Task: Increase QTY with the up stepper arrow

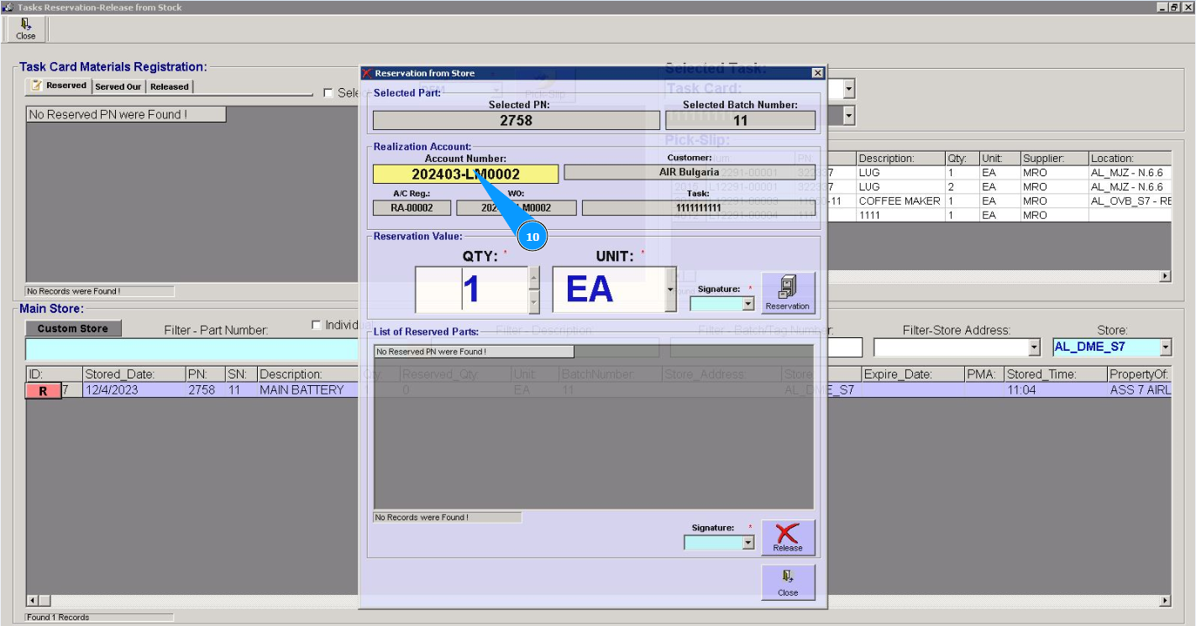Action: point(534,278)
